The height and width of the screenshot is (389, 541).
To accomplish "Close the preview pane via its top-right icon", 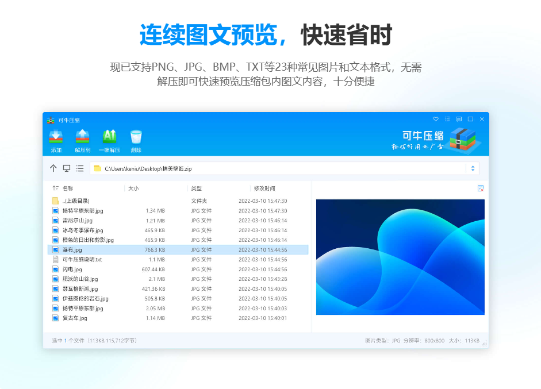I will pyautogui.click(x=480, y=188).
